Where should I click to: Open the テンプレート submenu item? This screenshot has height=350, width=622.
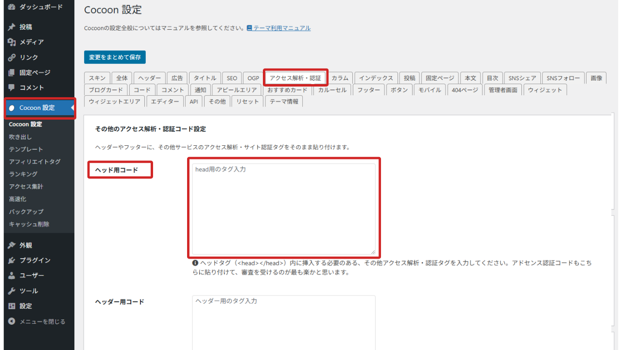(x=26, y=149)
